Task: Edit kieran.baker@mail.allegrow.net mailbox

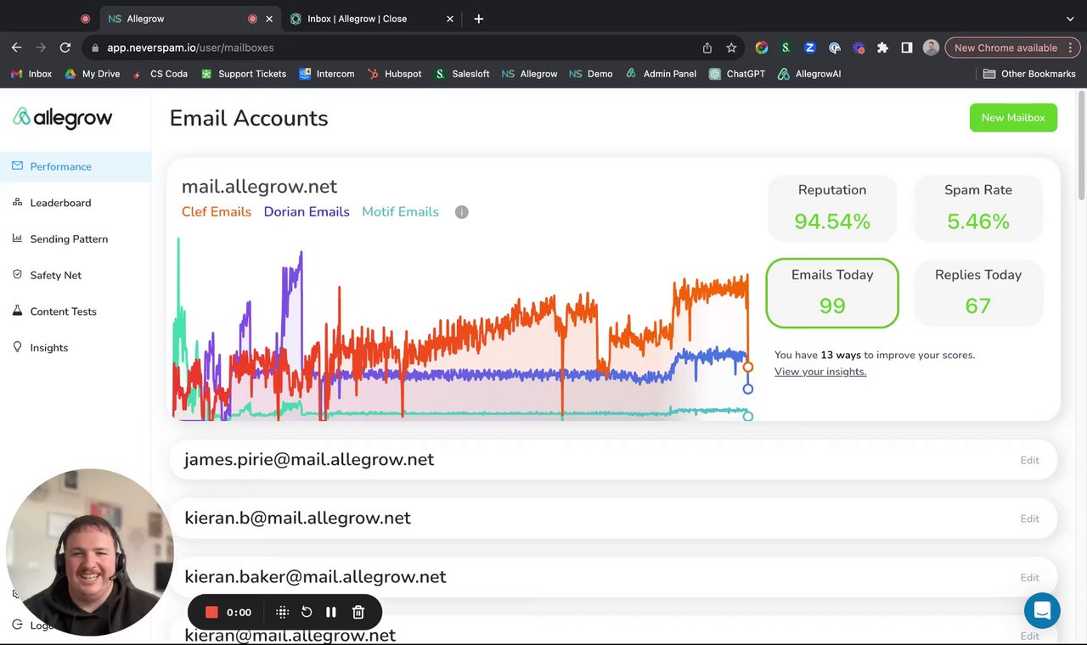Action: point(1029,577)
